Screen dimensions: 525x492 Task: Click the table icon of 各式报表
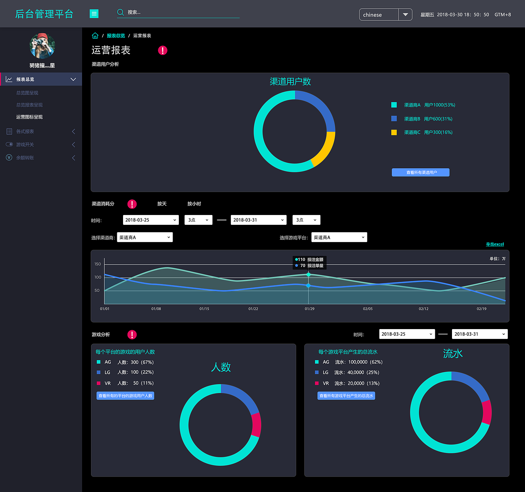[9, 131]
